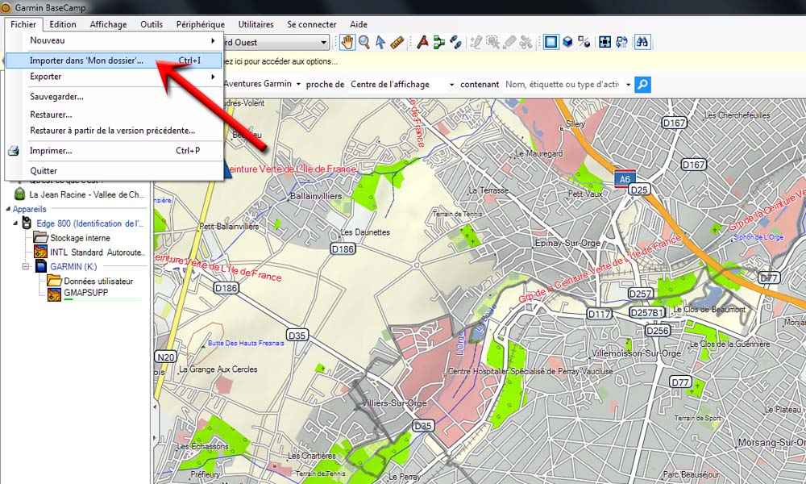
Task: Click Epinay-Sur-Orge label on the map
Action: tap(567, 243)
